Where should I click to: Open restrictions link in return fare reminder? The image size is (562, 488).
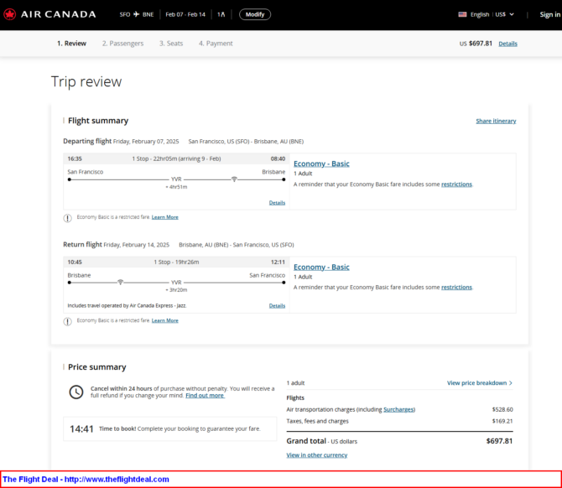(456, 288)
